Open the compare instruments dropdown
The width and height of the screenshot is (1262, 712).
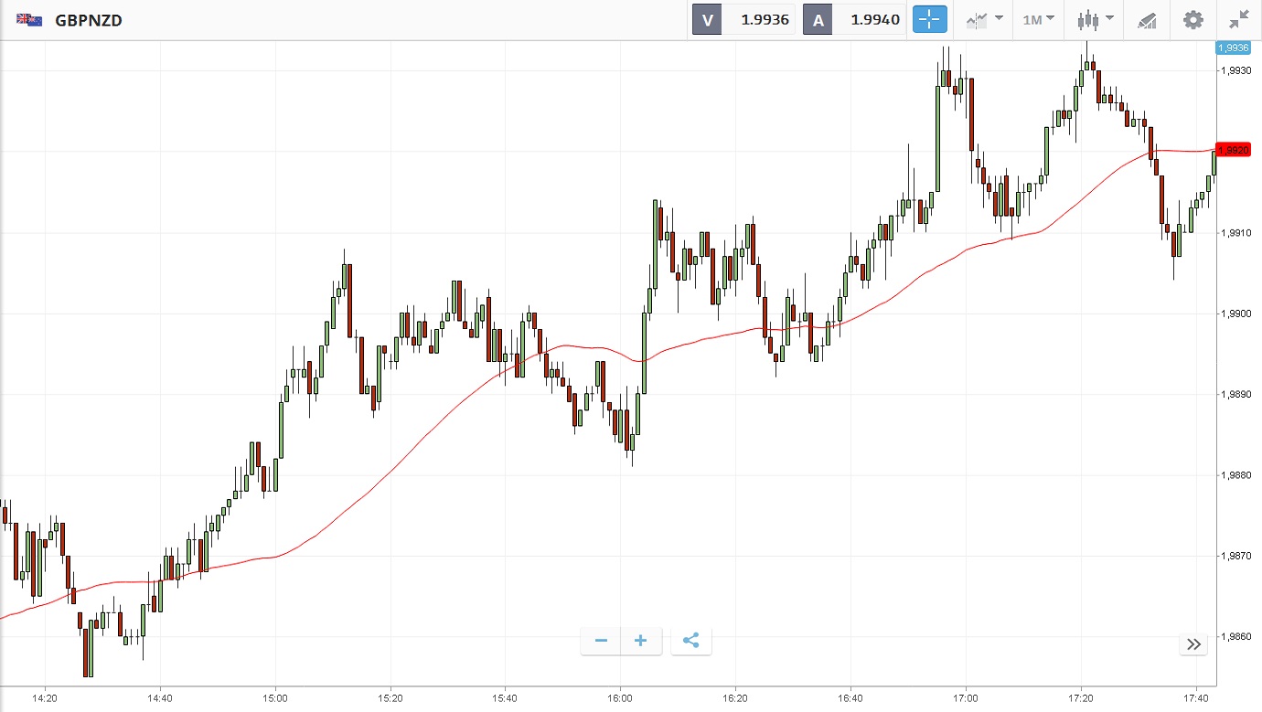(984, 19)
